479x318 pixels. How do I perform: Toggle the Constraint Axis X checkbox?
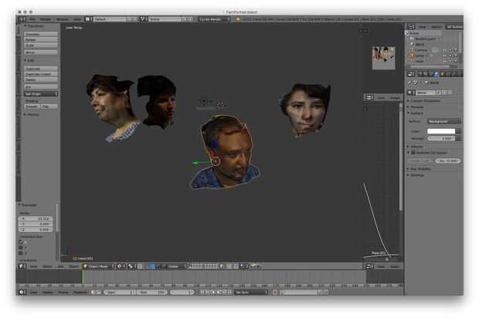click(x=20, y=242)
